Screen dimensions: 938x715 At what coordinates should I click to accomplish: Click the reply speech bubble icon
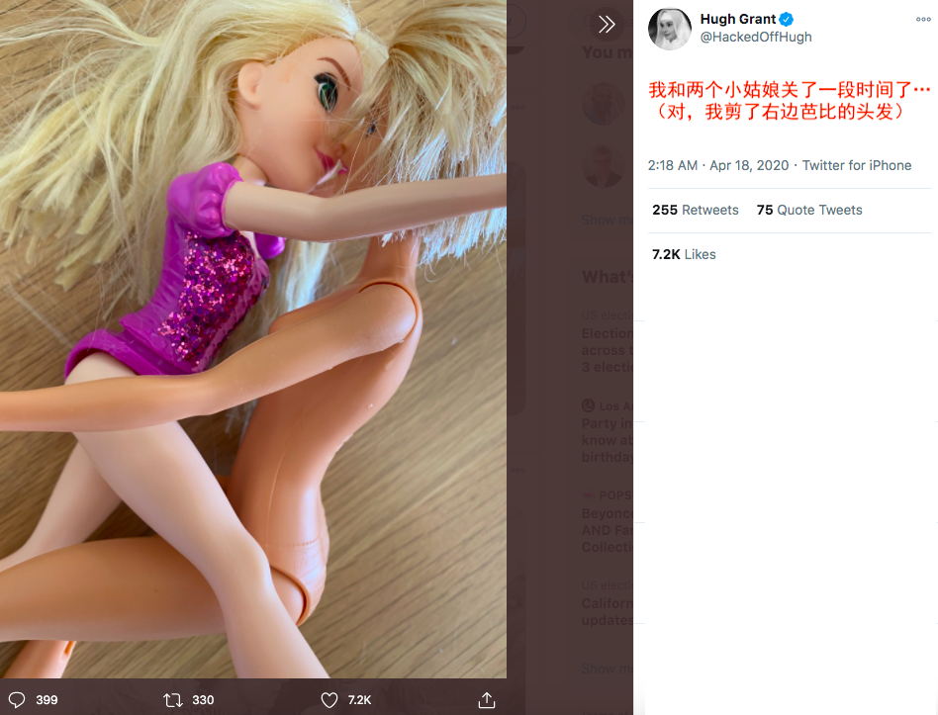coord(17,700)
